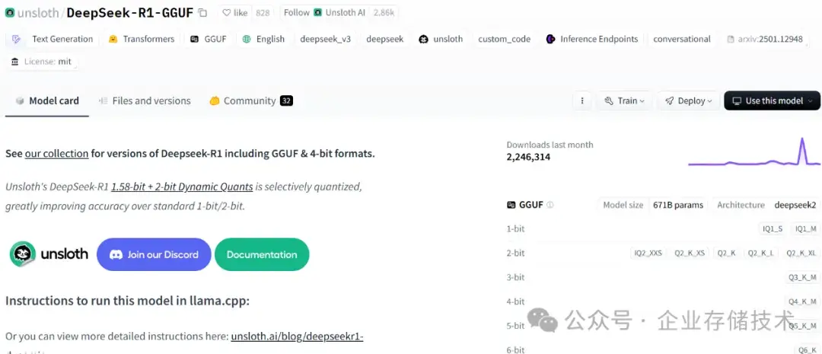Expand the Train dropdown
The width and height of the screenshot is (822, 354).
click(624, 100)
